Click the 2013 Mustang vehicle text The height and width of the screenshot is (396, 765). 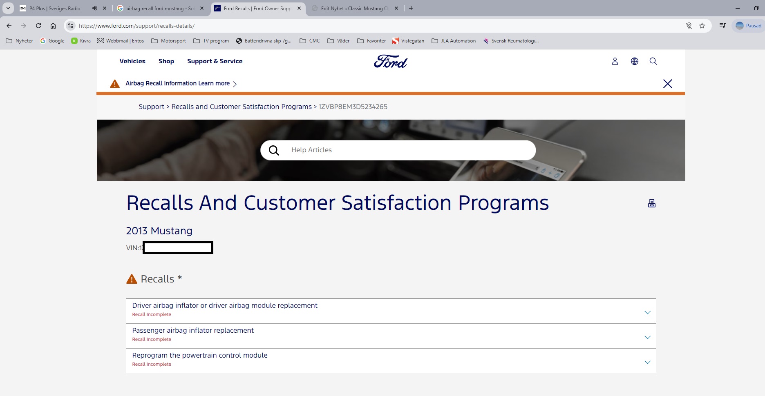click(x=159, y=231)
